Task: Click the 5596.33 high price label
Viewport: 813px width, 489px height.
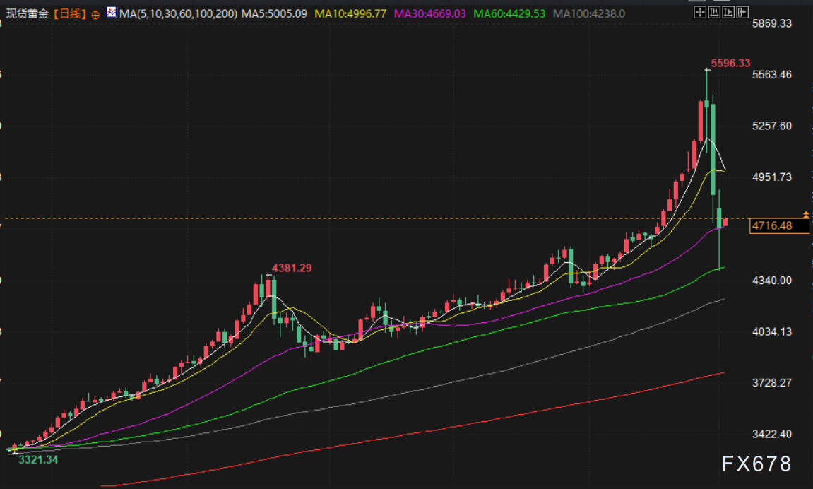Action: click(730, 63)
